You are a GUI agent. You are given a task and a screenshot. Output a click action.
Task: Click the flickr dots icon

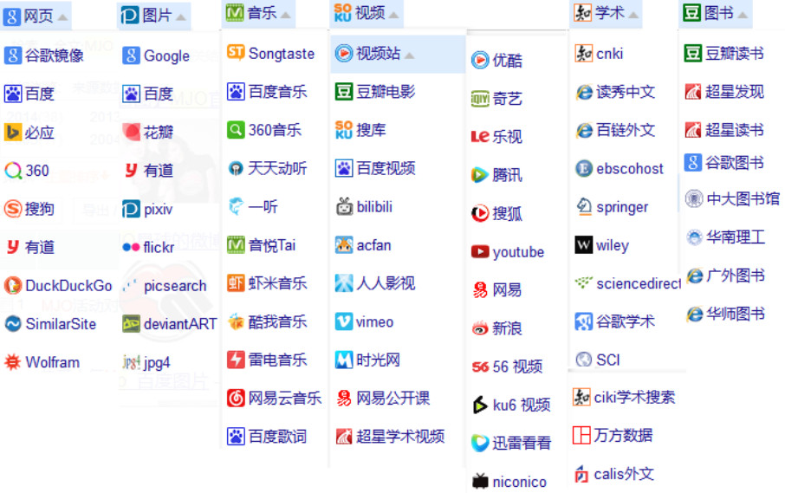click(x=131, y=248)
